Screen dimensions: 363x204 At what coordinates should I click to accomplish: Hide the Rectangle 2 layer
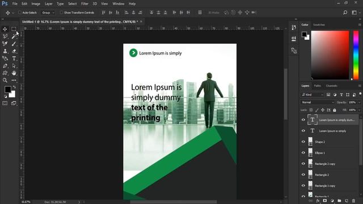303,175
